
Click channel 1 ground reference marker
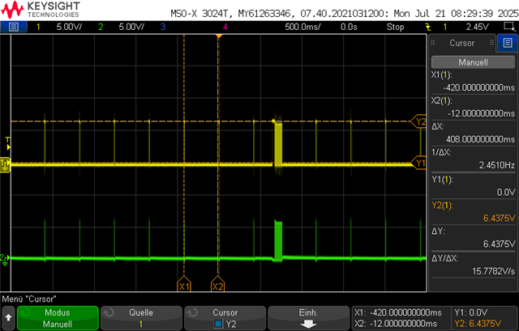(x=6, y=164)
